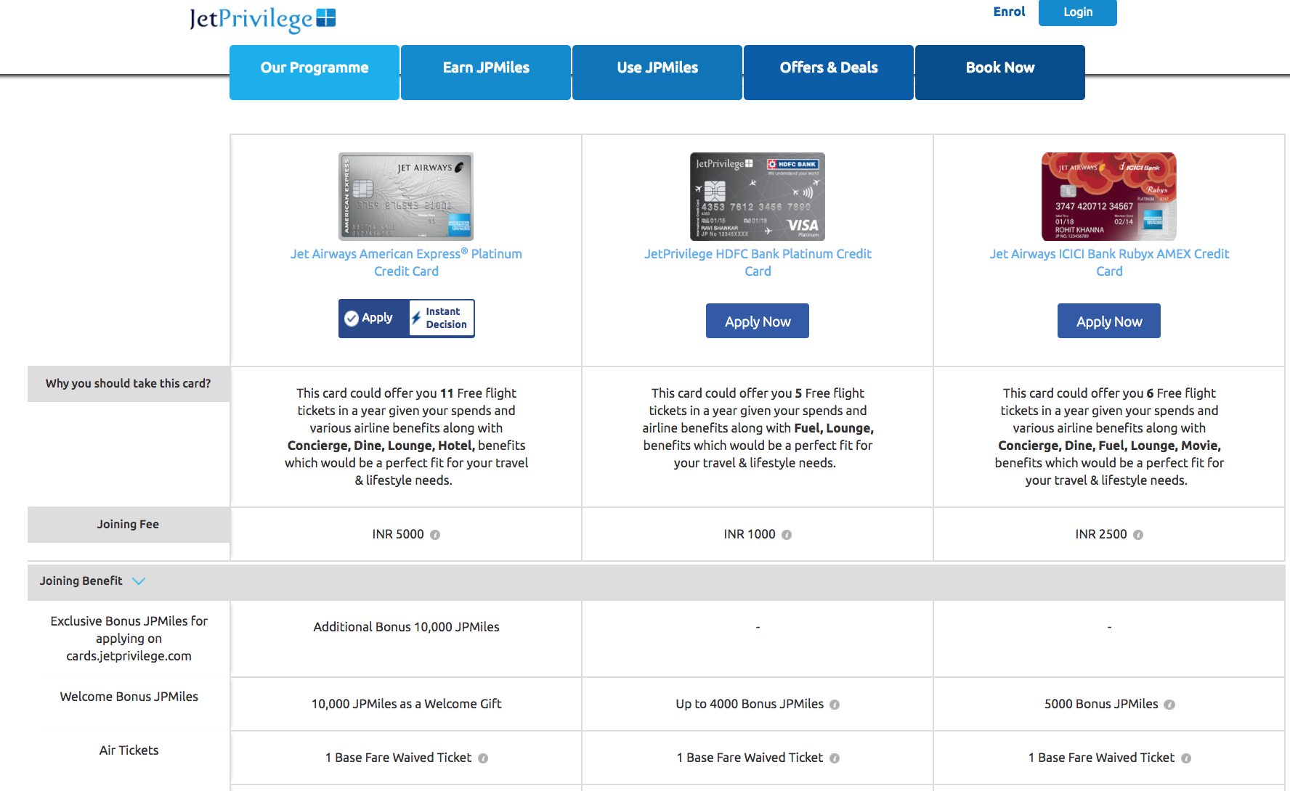Viewport: 1290px width, 791px height.
Task: Click Apply Now for ICICI Bank Rubyx card
Action: click(x=1109, y=321)
